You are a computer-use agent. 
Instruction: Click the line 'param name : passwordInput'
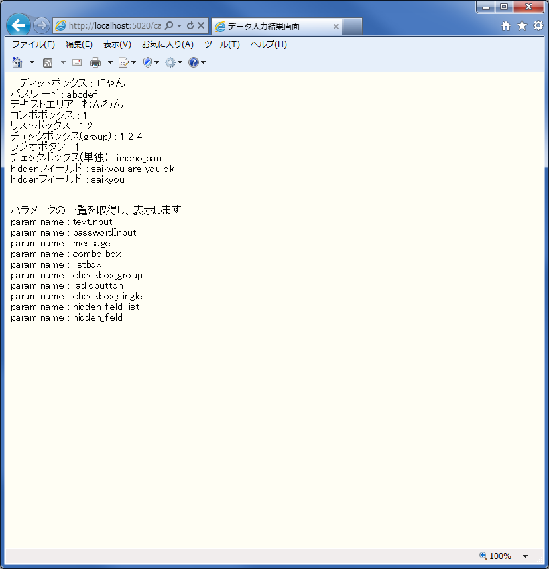[x=73, y=232]
